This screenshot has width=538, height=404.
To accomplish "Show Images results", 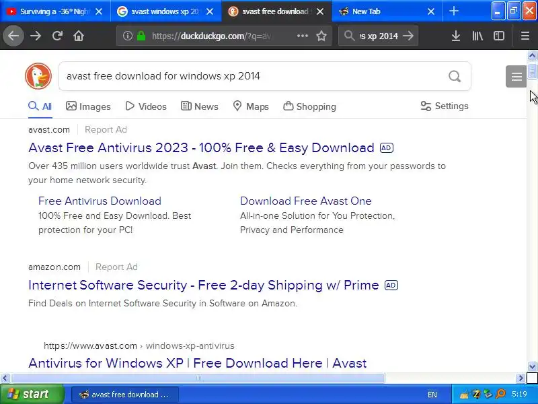I will tap(88, 106).
